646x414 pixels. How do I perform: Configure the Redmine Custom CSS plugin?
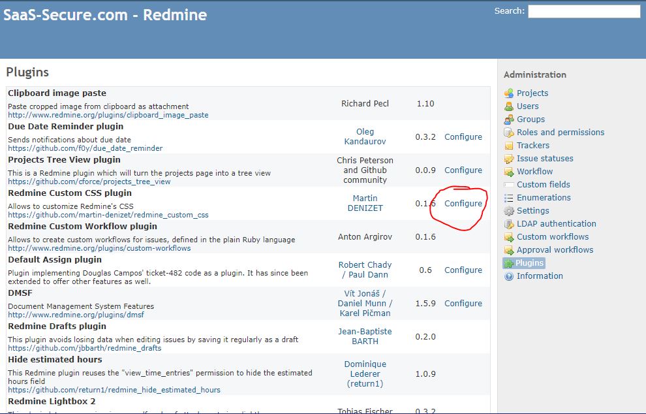pos(463,204)
